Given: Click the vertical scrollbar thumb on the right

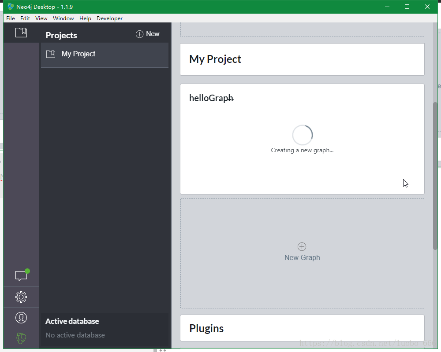Looking at the screenshot, I should (x=435, y=176).
